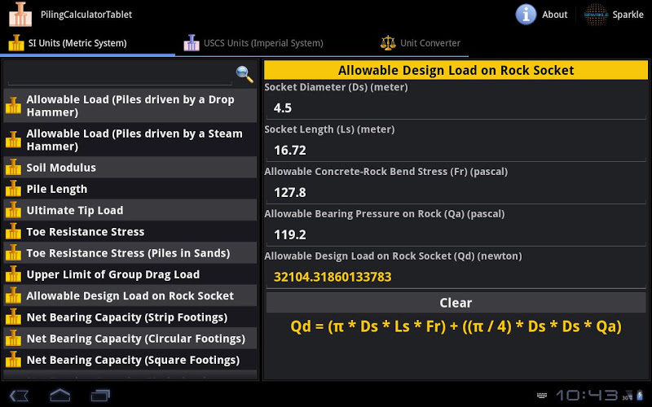Select Allowable Load (Piles driven by a Drop Hammer)

pos(130,106)
